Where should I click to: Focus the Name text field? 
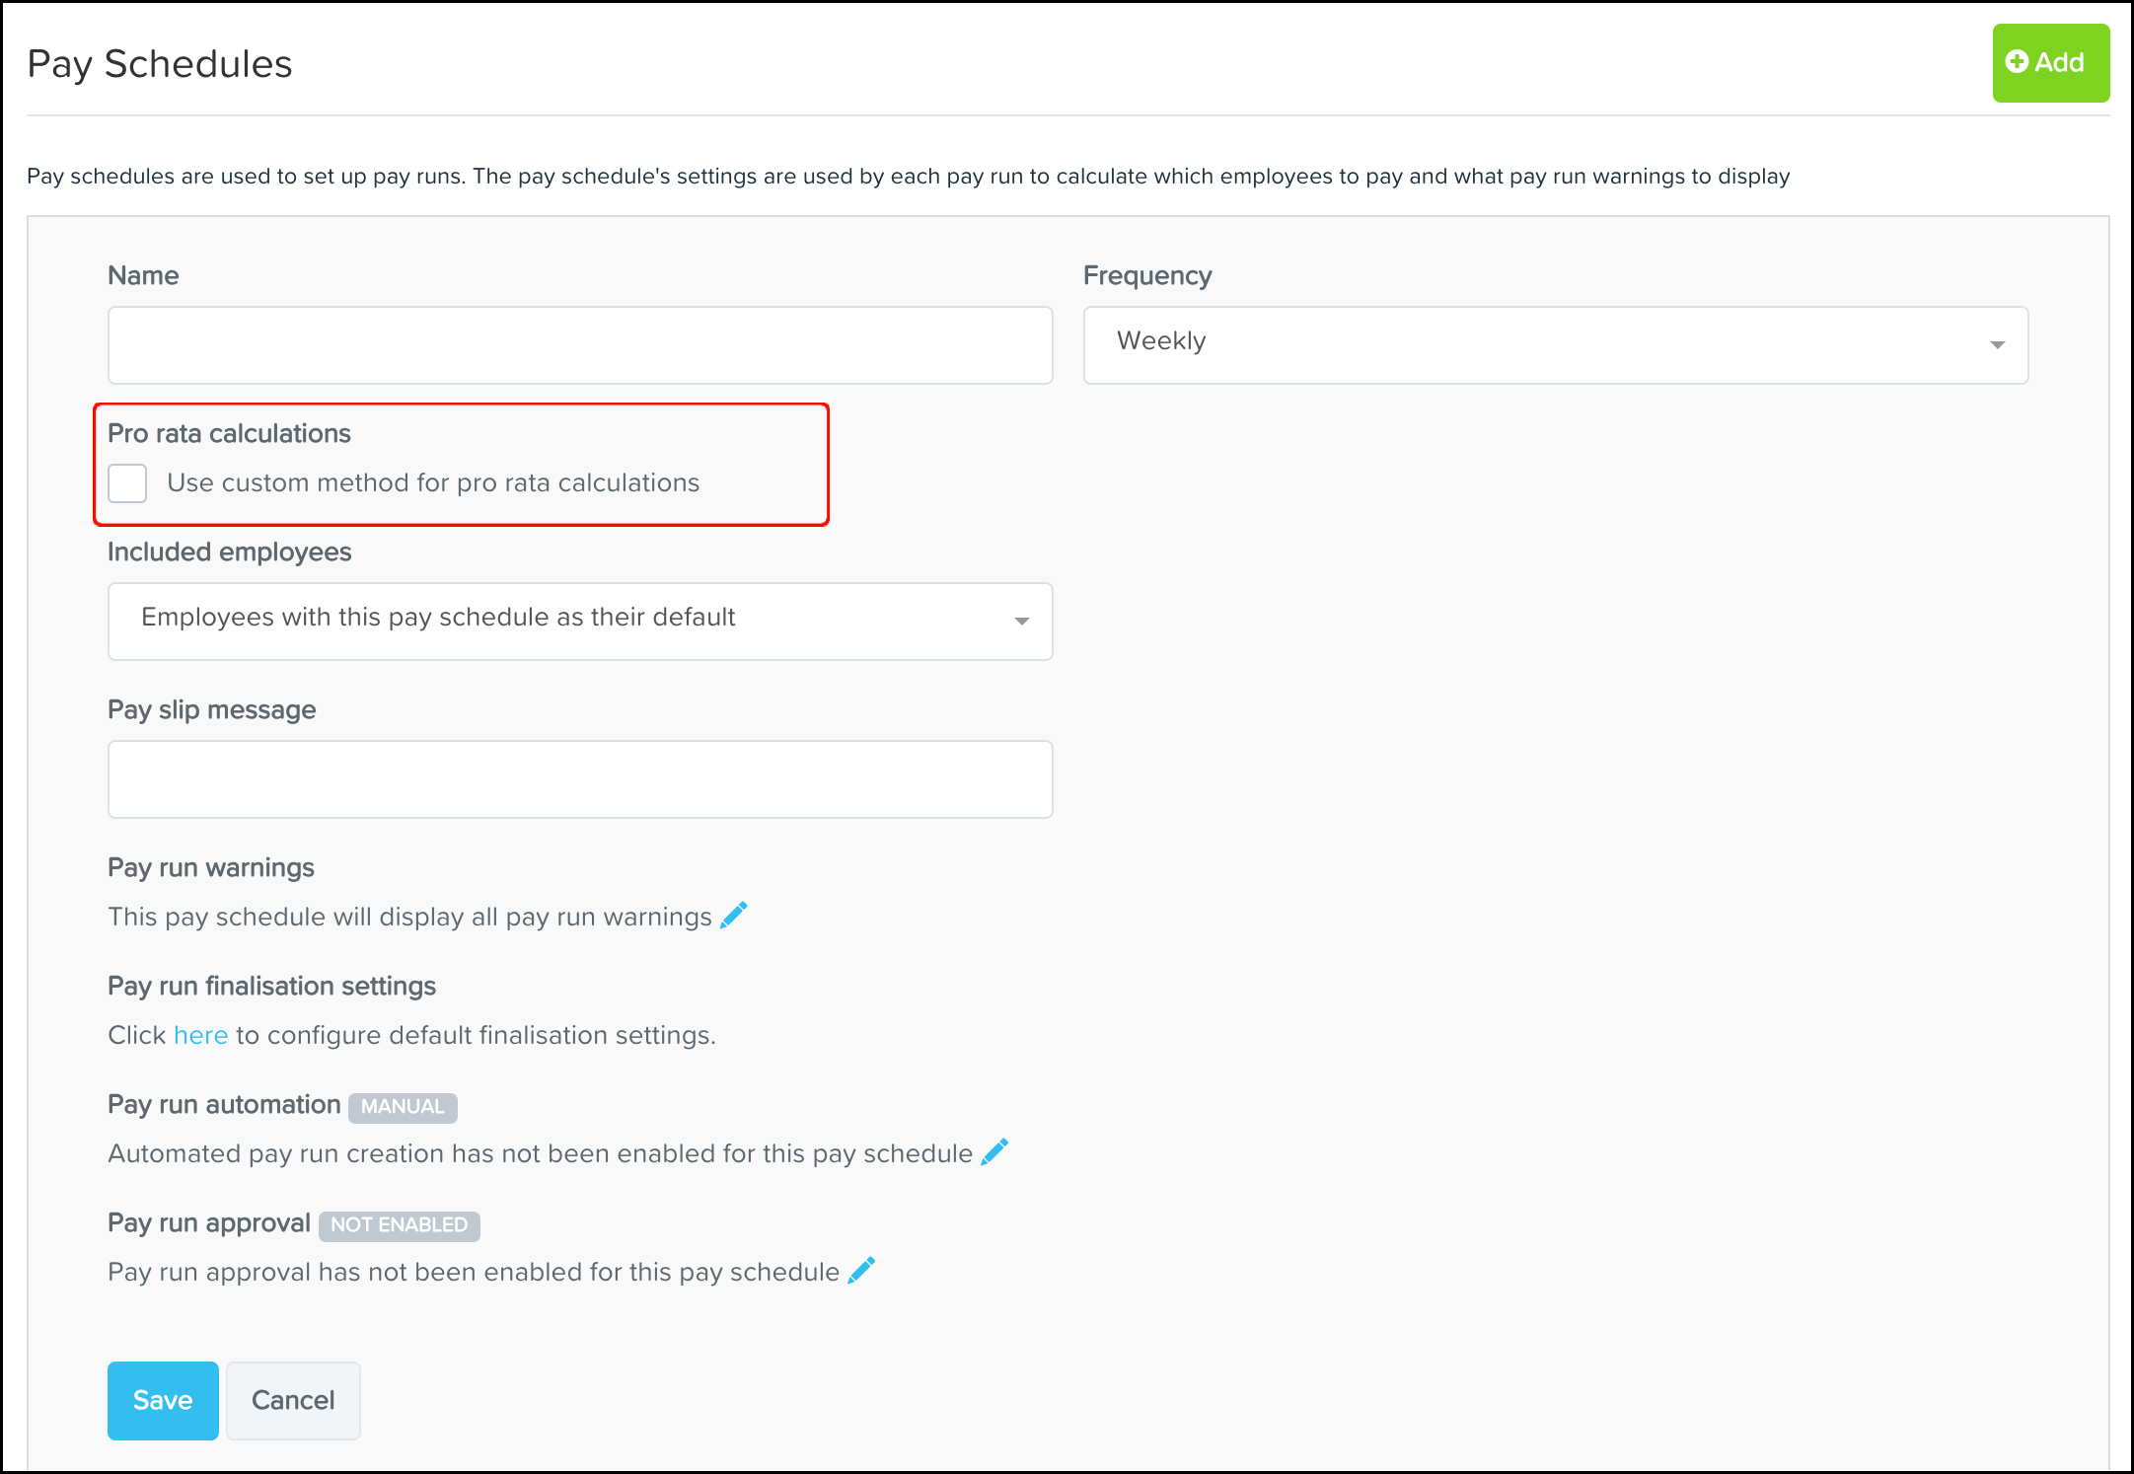click(580, 345)
